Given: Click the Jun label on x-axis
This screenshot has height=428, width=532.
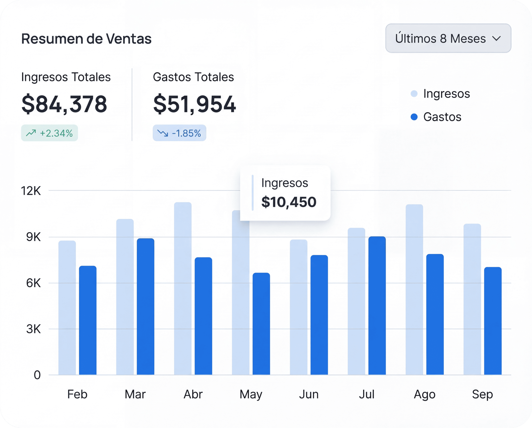Looking at the screenshot, I should click(x=309, y=394).
